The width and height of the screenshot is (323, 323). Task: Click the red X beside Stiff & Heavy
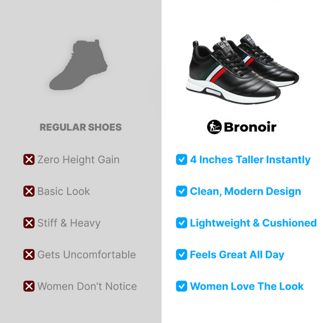tap(29, 223)
